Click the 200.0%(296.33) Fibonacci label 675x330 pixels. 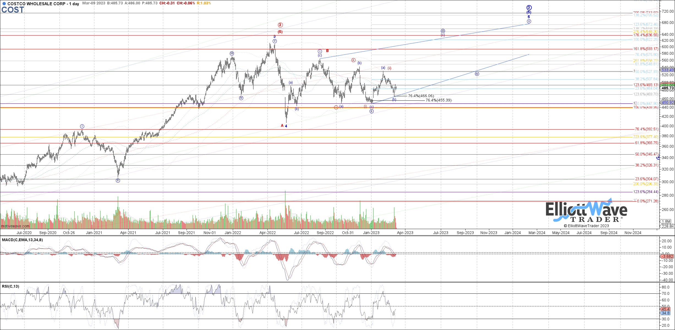(646, 184)
